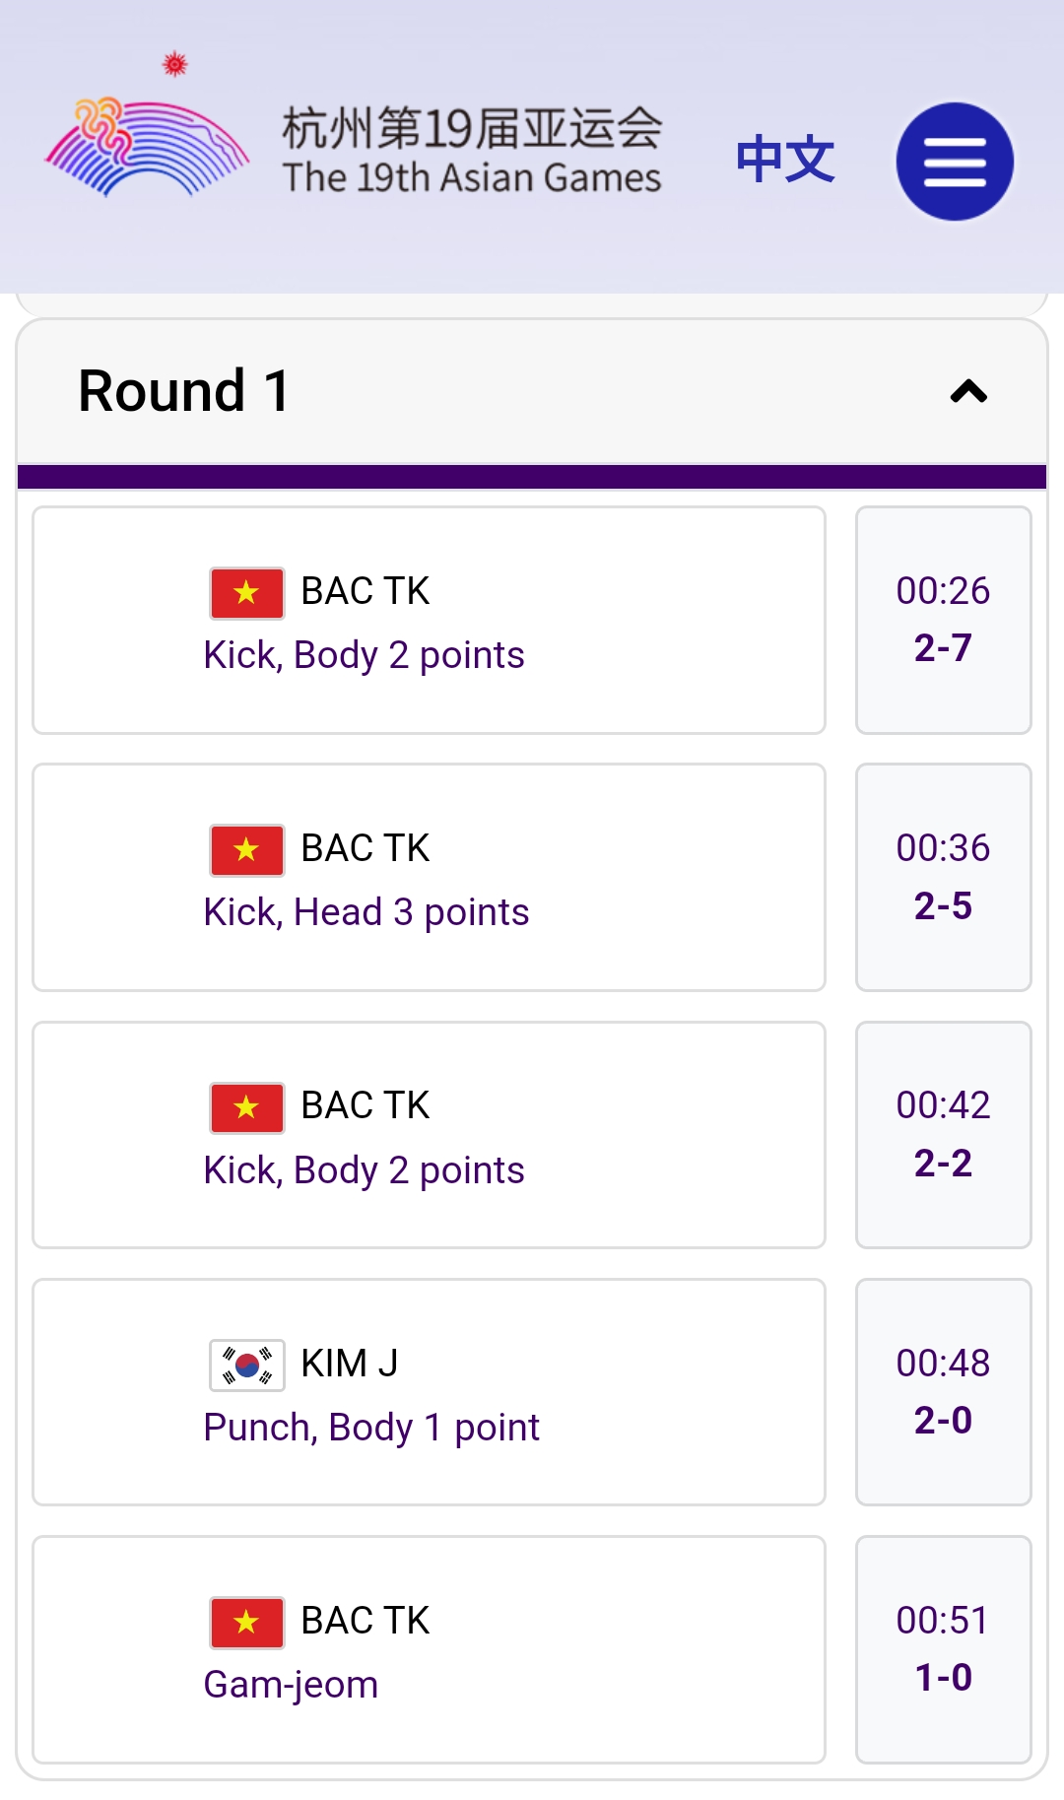Click South Korea flag beside KIM J
The width and height of the screenshot is (1064, 1800).
(247, 1366)
